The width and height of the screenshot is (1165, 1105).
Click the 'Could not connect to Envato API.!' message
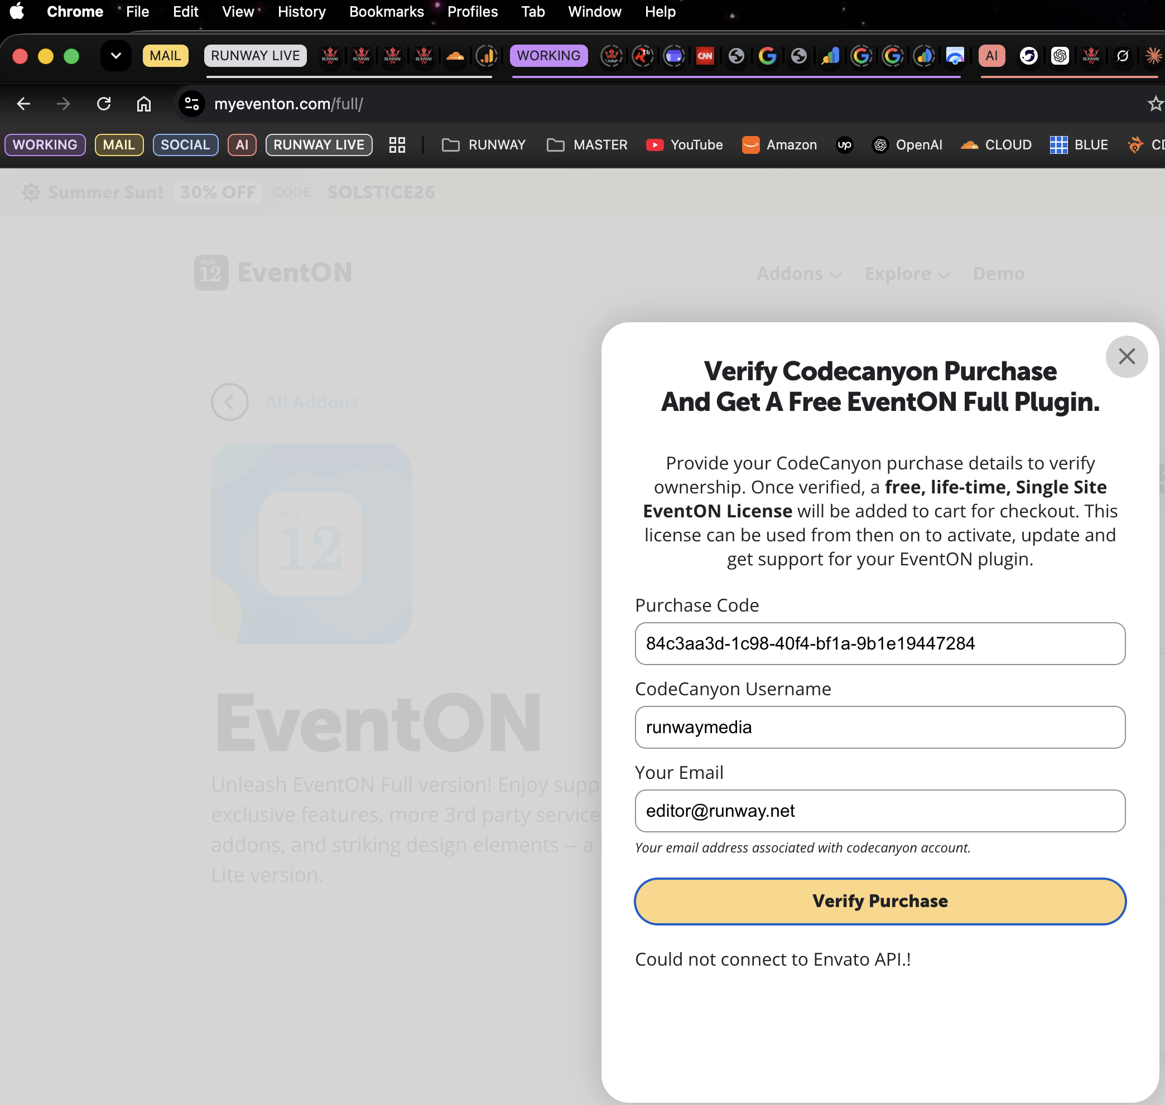[x=773, y=959]
